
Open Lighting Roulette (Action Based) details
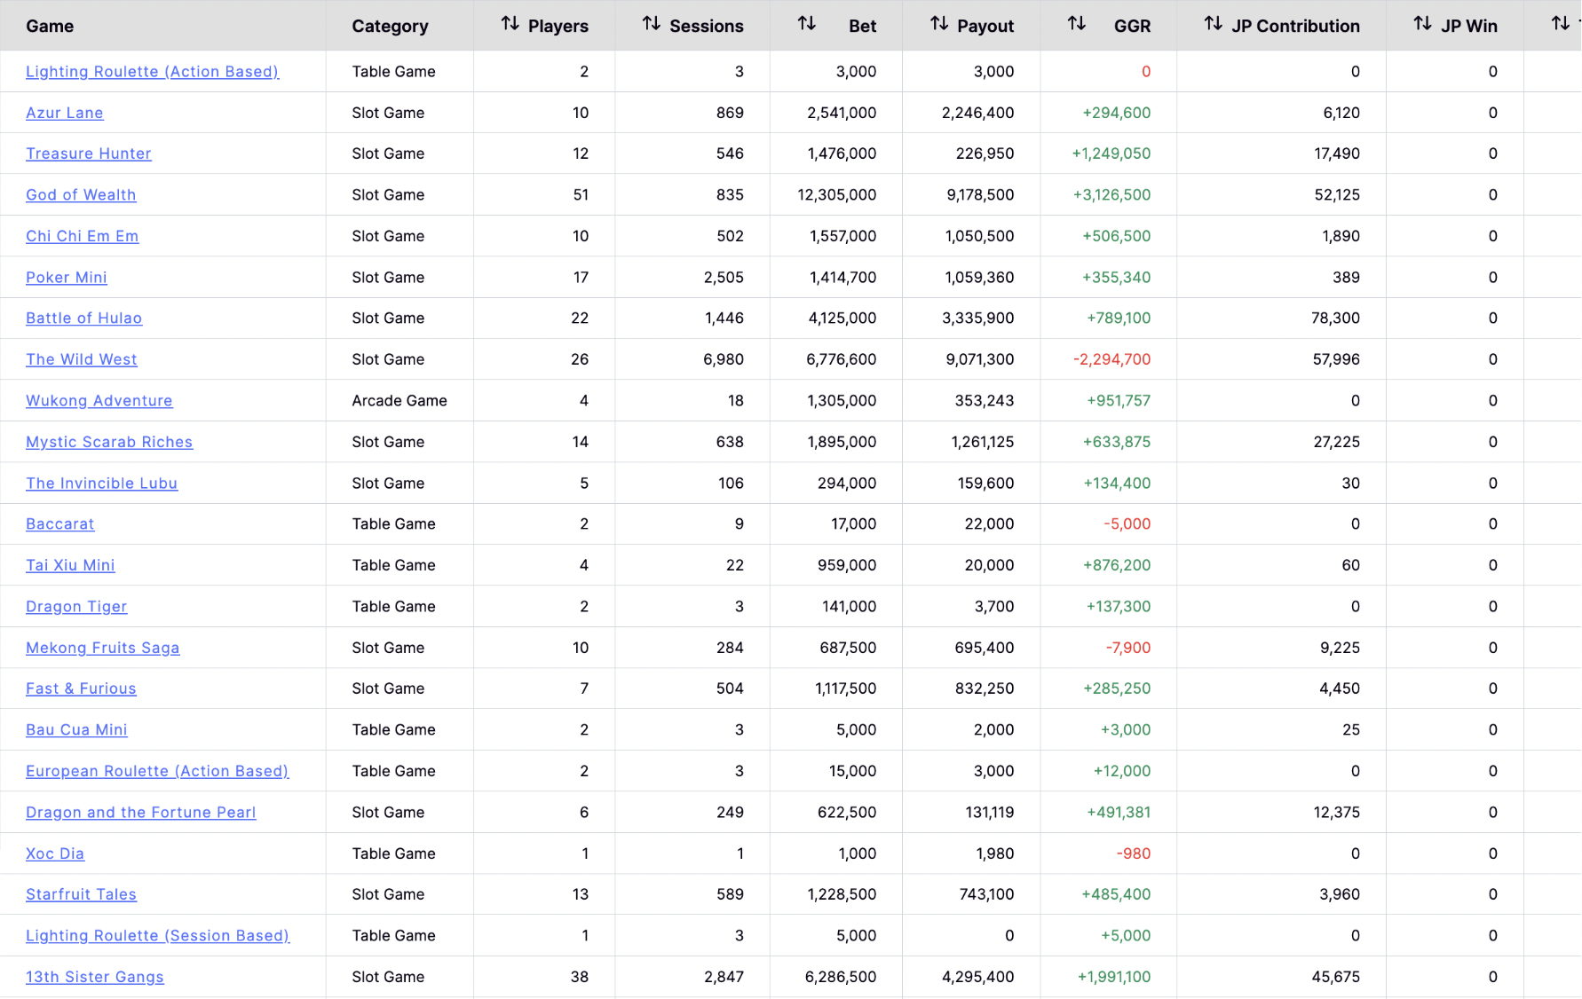(x=152, y=72)
